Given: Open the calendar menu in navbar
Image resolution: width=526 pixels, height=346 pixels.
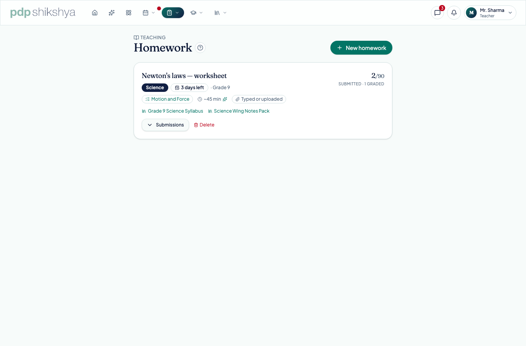Looking at the screenshot, I should pyautogui.click(x=149, y=13).
